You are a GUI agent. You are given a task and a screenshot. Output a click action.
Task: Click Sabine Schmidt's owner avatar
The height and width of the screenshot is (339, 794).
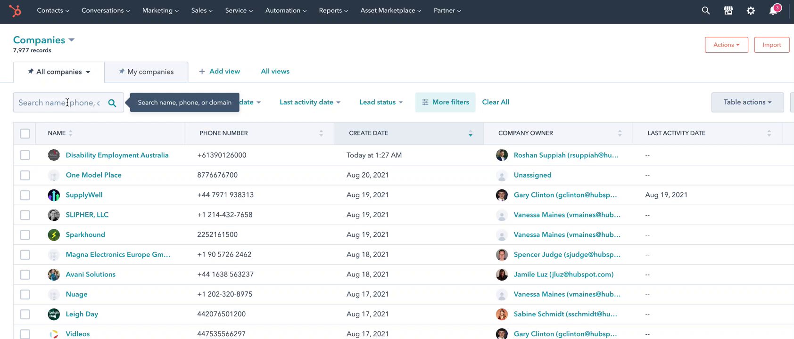coord(502,314)
